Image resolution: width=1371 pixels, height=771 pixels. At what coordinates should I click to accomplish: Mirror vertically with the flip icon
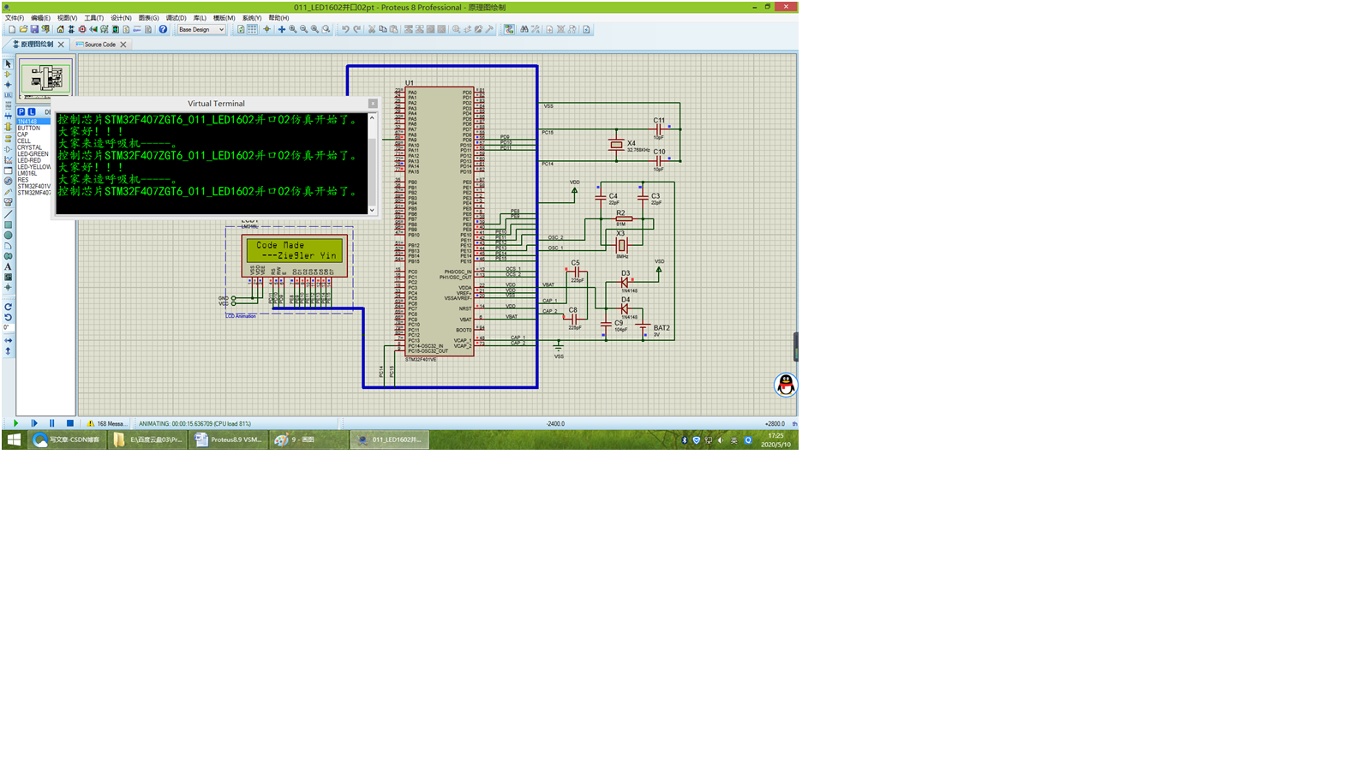(8, 351)
